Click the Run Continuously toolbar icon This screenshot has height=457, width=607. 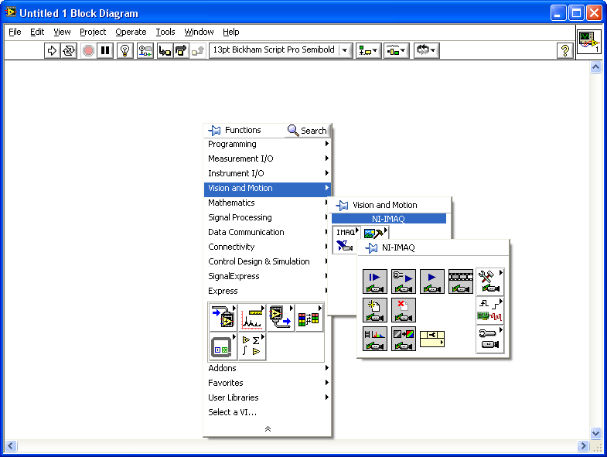(x=69, y=50)
